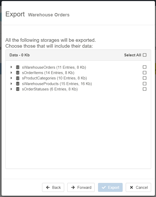The width and height of the screenshot is (156, 197).
Task: Expand the sOrderStatuses tree node
Action: [11, 89]
